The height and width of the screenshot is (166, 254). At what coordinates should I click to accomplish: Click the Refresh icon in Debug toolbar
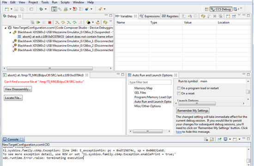(105, 22)
